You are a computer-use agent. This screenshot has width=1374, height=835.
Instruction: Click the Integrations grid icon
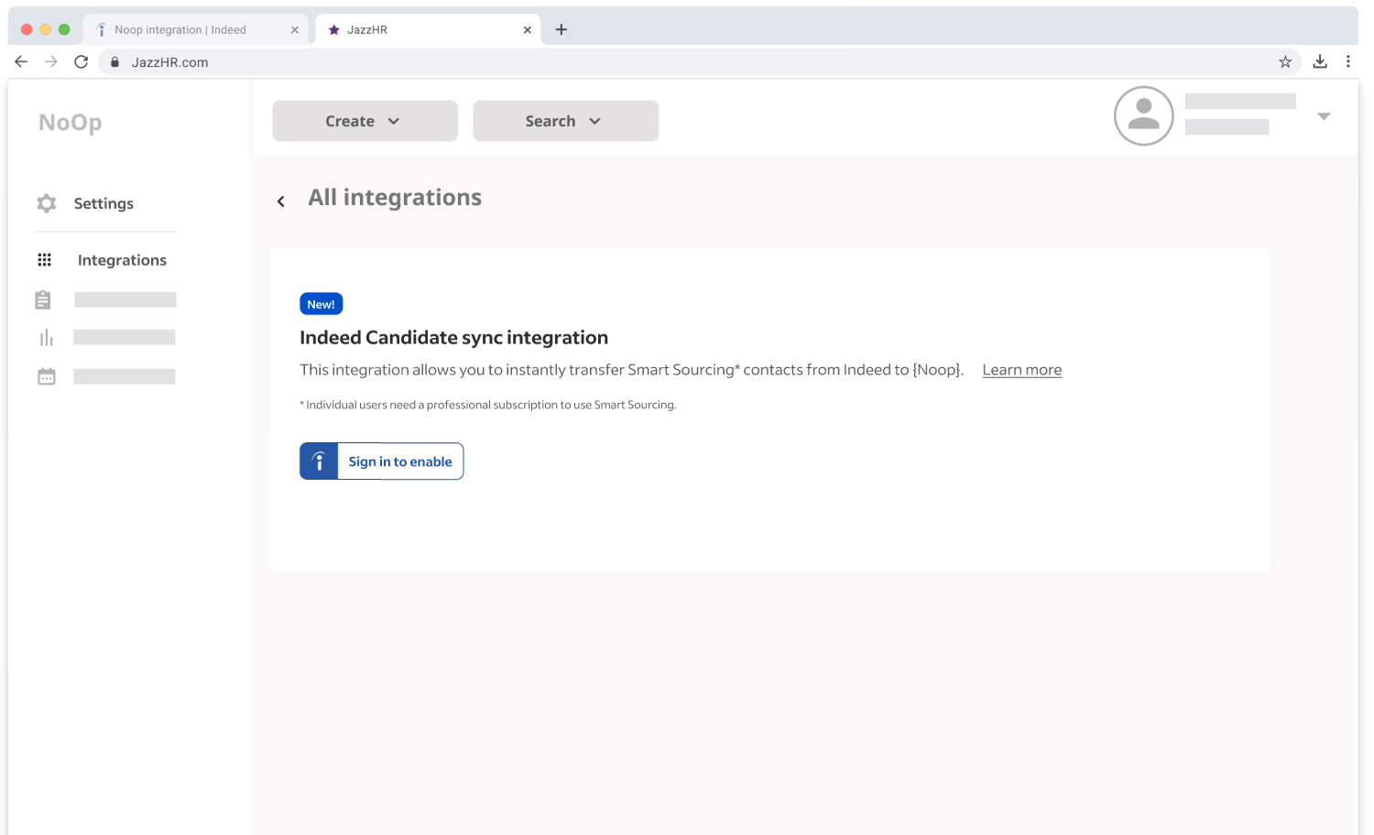[x=44, y=260]
